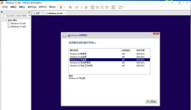Switch to Unity mode
191x110 pixels.
pos(107,7)
